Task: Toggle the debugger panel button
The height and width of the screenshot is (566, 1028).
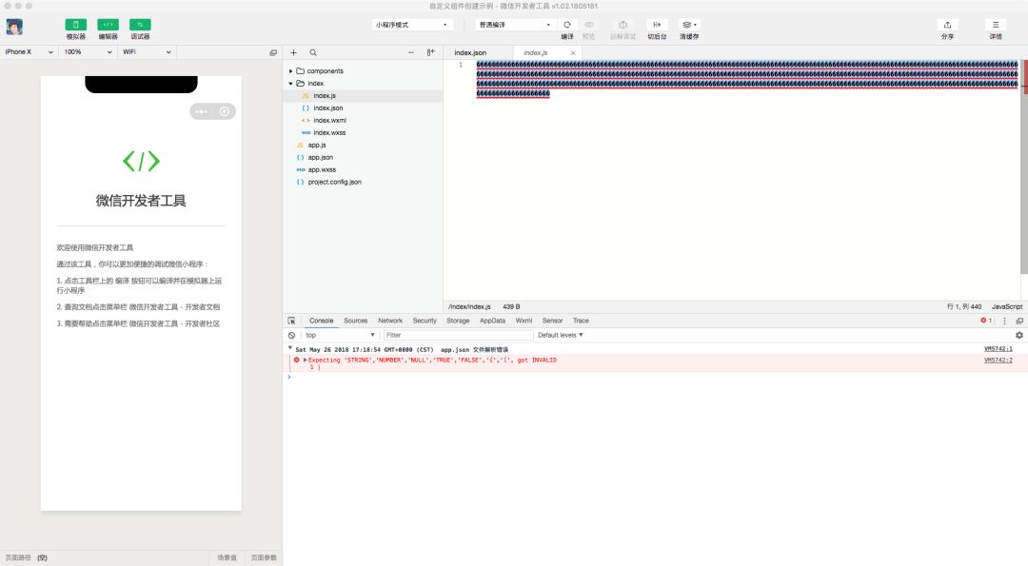Action: 140,25
